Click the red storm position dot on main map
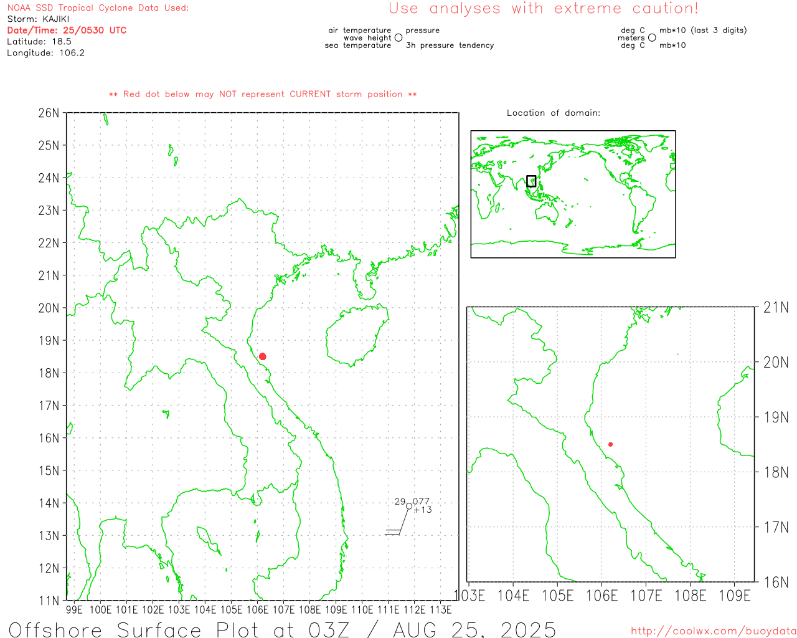Image resolution: width=797 pixels, height=638 pixels. point(263,356)
